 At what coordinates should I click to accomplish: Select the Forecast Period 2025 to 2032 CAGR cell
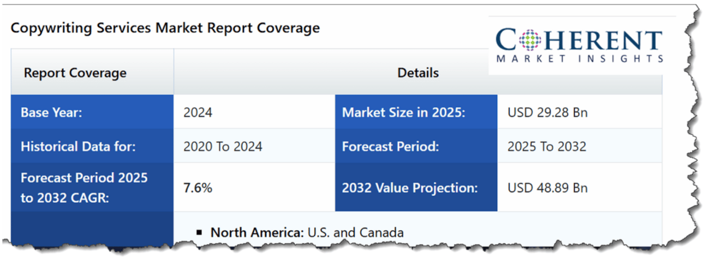click(x=92, y=188)
